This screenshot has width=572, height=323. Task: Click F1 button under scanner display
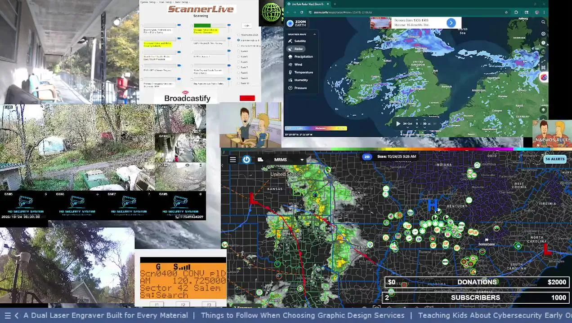[157, 305]
